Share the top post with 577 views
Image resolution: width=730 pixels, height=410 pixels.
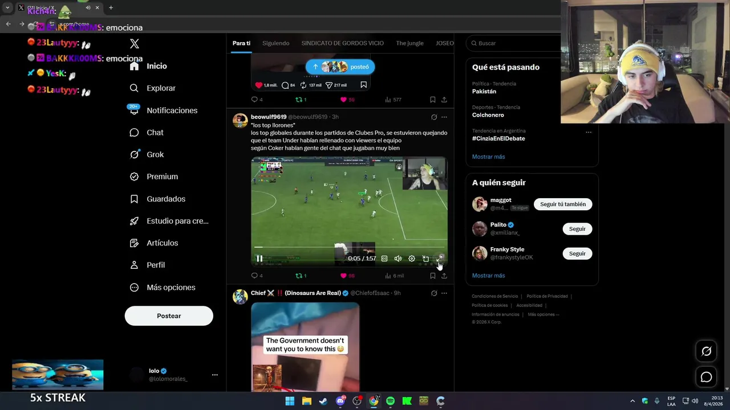[x=444, y=100]
